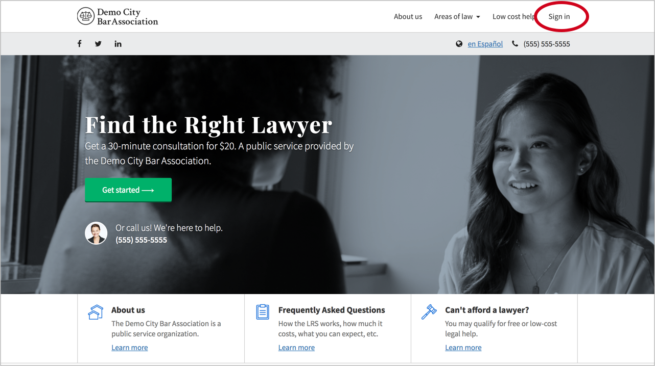Open the About us menu item
The image size is (655, 366).
[x=408, y=16]
